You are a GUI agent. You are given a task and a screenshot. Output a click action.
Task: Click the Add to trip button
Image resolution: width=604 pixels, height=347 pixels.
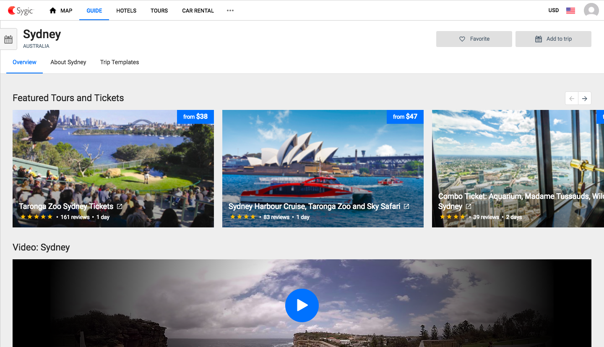tap(553, 39)
